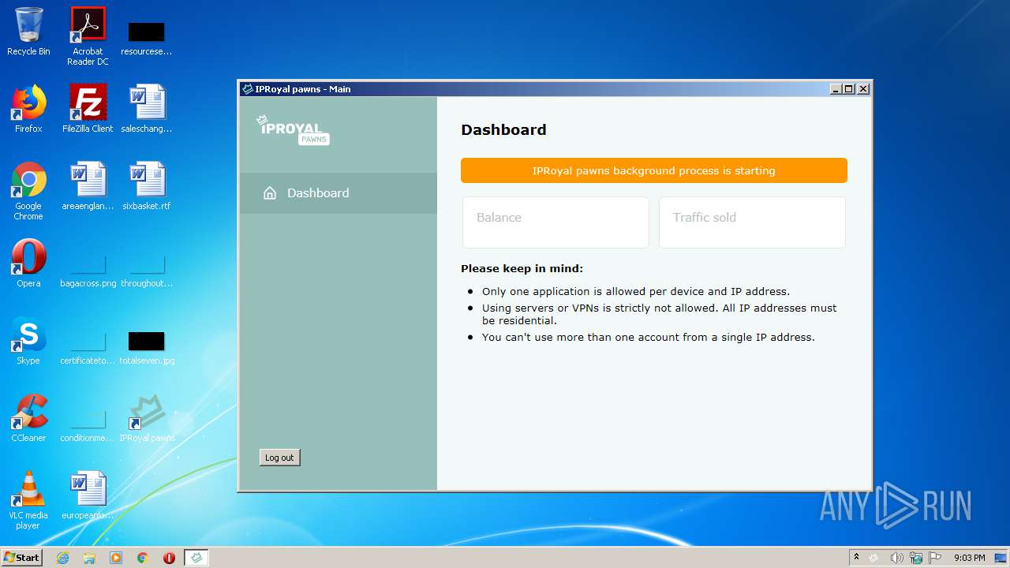
Task: Launch Opera desktop shortcut
Action: 28,263
